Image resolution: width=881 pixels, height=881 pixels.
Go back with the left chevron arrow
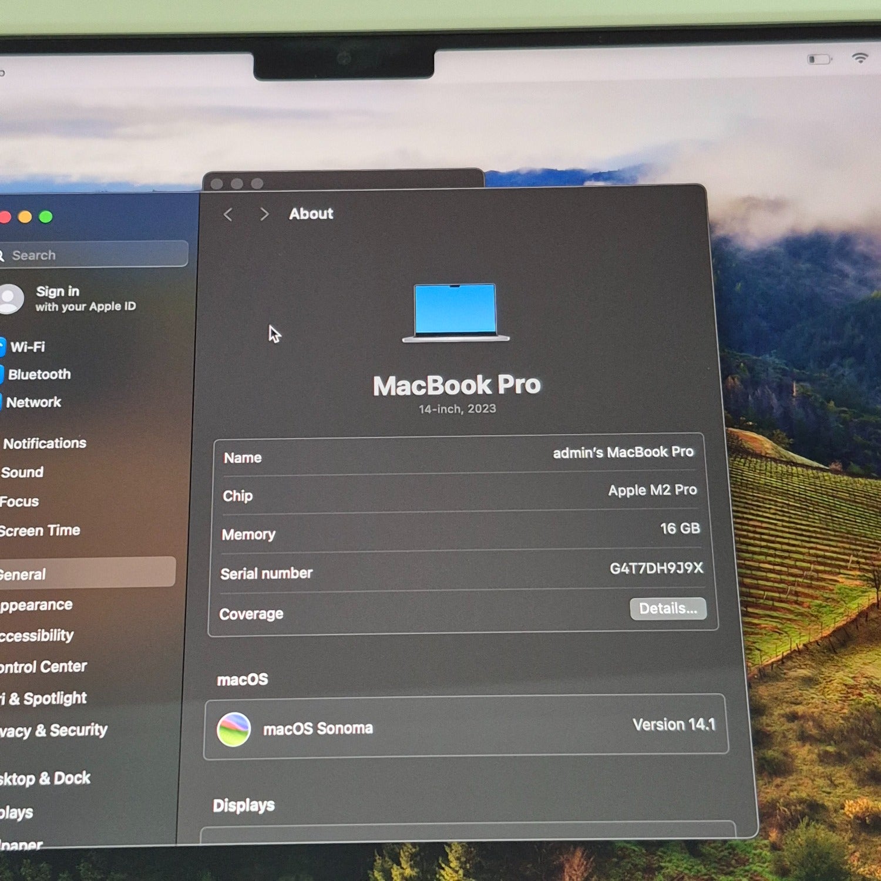pyautogui.click(x=228, y=214)
